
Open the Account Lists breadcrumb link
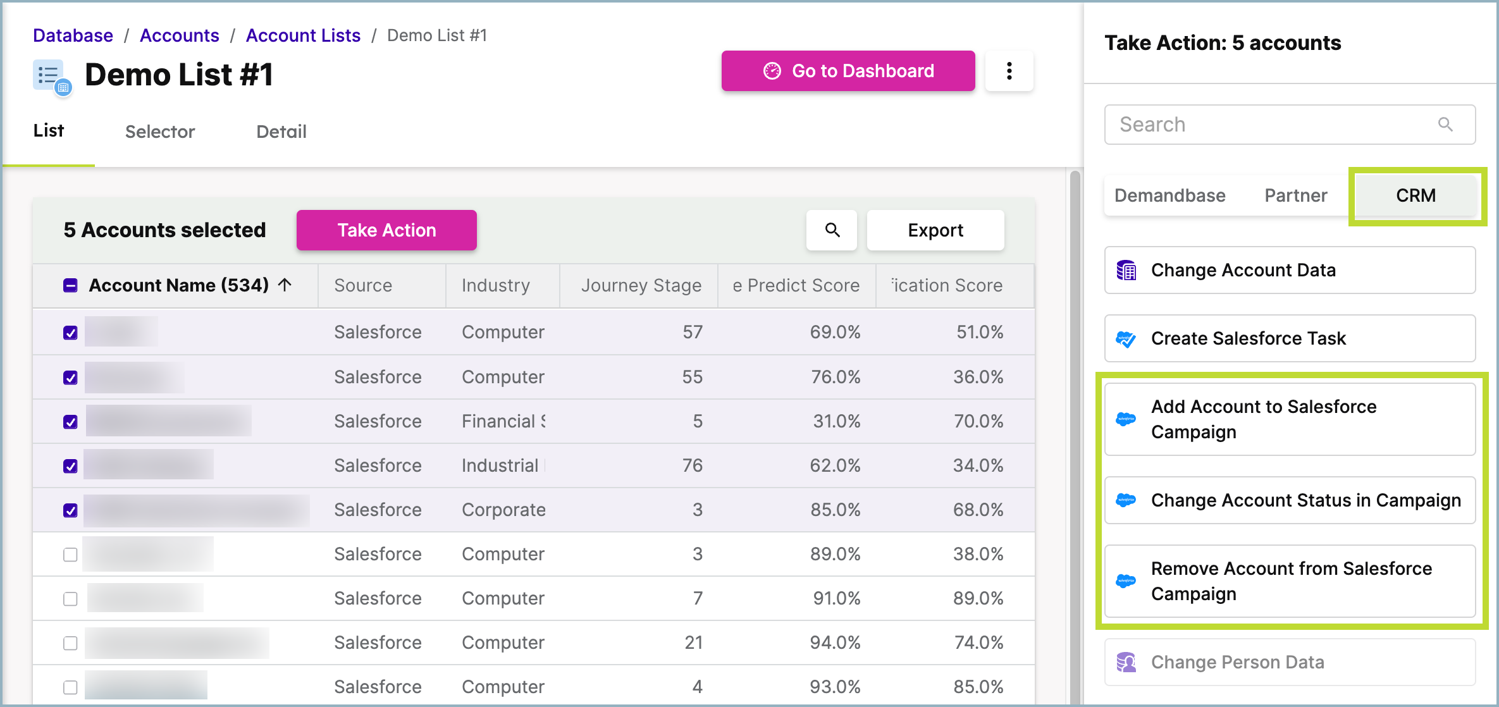click(x=303, y=35)
